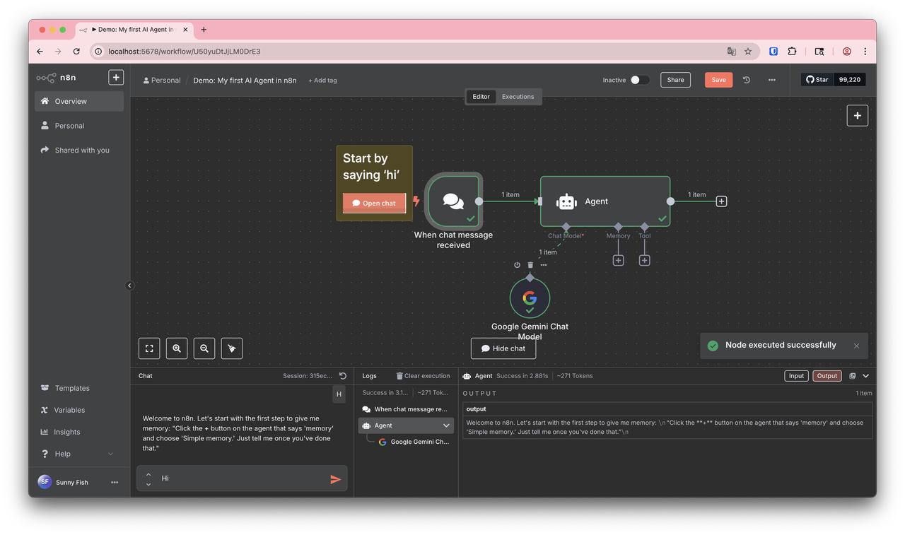Add Memory to the Agent node

point(618,261)
